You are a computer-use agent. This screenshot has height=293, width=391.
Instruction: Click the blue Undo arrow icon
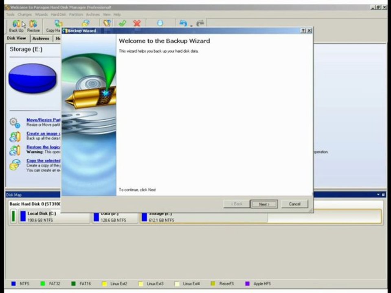183,24
